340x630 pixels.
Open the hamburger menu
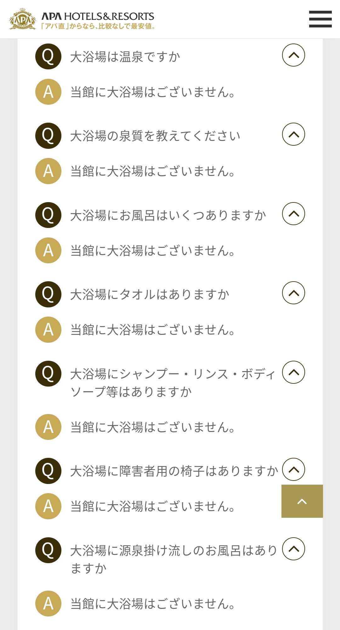pyautogui.click(x=320, y=19)
